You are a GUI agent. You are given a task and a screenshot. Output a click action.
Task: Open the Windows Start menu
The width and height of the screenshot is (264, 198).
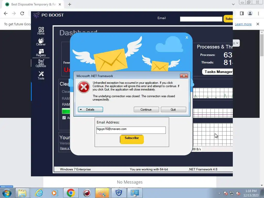(7, 193)
